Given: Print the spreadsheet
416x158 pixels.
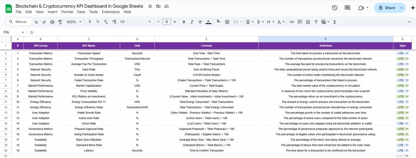Looking at the screenshot, I should pos(52,22).
